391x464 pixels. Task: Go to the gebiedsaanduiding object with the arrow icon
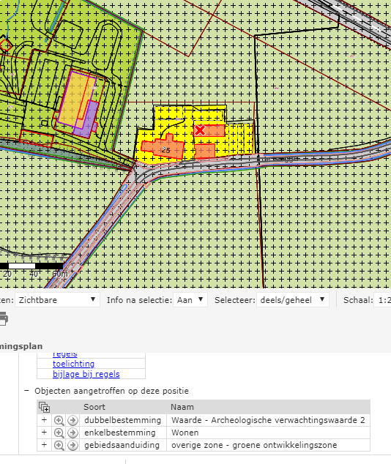click(x=72, y=445)
